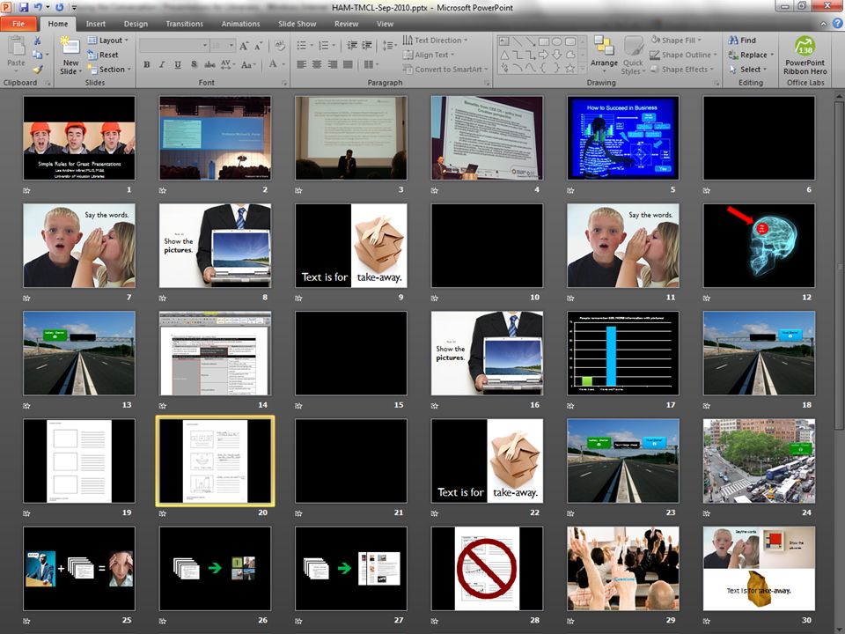The height and width of the screenshot is (634, 845).
Task: Pick up formatting with Format Painter brush
Action: (37, 69)
